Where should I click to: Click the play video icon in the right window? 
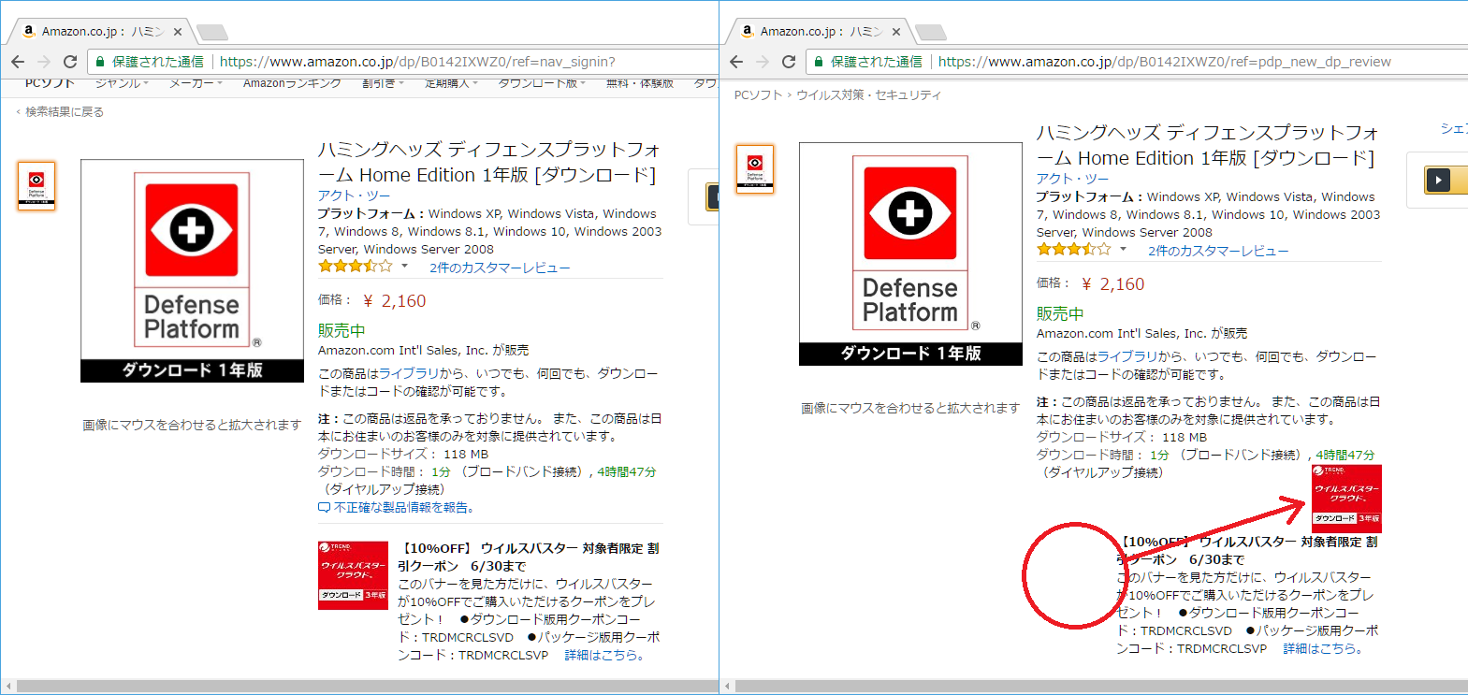tap(1438, 180)
